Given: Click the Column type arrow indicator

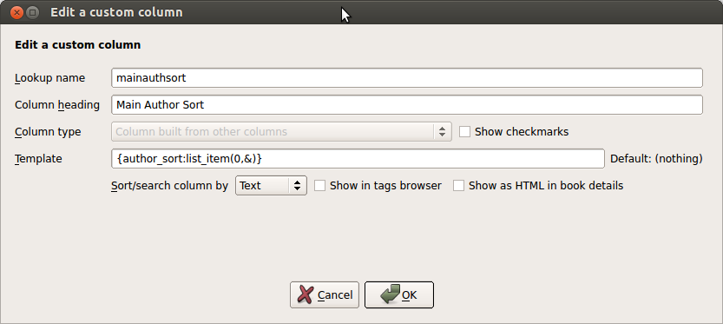Looking at the screenshot, I should coord(442,131).
